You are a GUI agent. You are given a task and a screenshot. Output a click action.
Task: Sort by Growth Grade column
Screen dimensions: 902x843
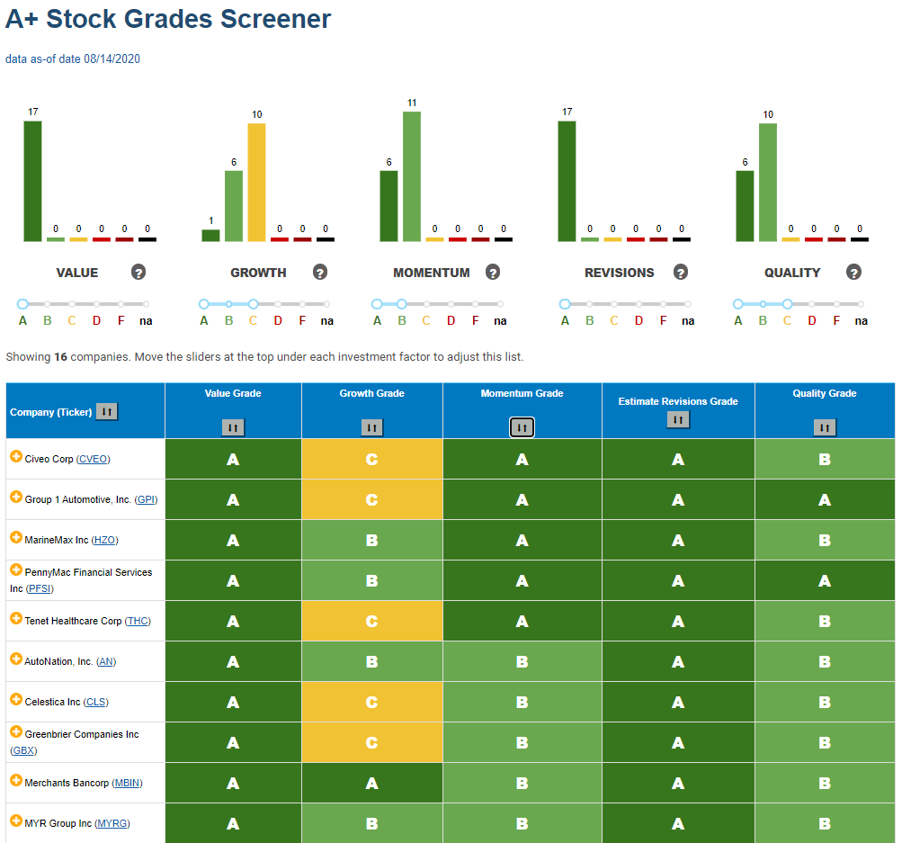(372, 427)
